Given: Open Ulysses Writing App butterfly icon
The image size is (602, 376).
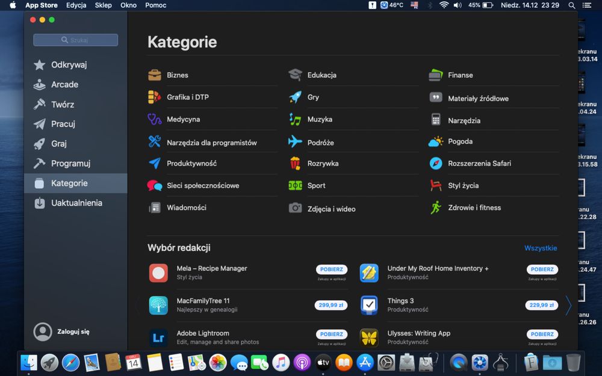Looking at the screenshot, I should pos(370,337).
